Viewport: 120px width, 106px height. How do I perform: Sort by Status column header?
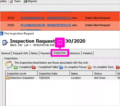(x=104, y=73)
